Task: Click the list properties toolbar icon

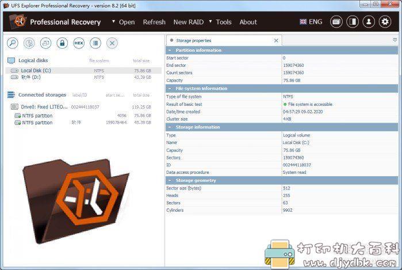Action: 95,43
